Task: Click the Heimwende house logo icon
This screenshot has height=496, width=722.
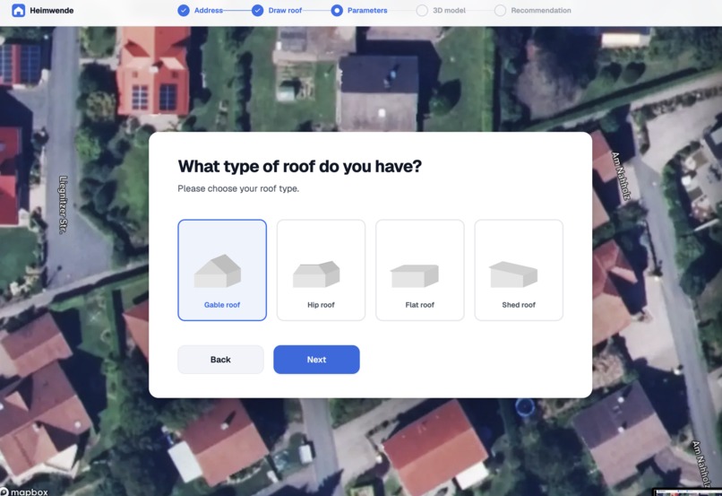Action: click(19, 10)
